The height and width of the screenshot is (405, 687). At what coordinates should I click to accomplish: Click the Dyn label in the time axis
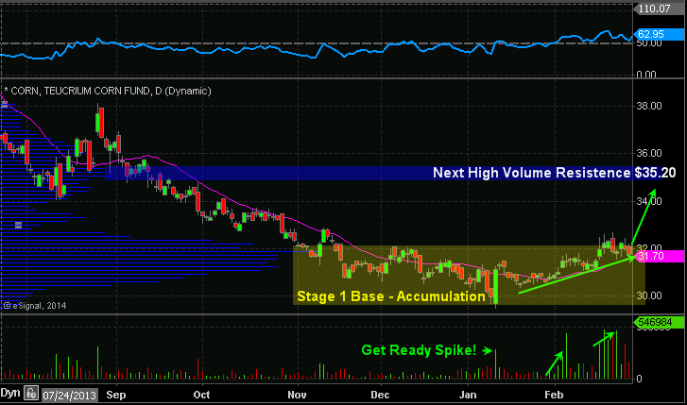[10, 393]
